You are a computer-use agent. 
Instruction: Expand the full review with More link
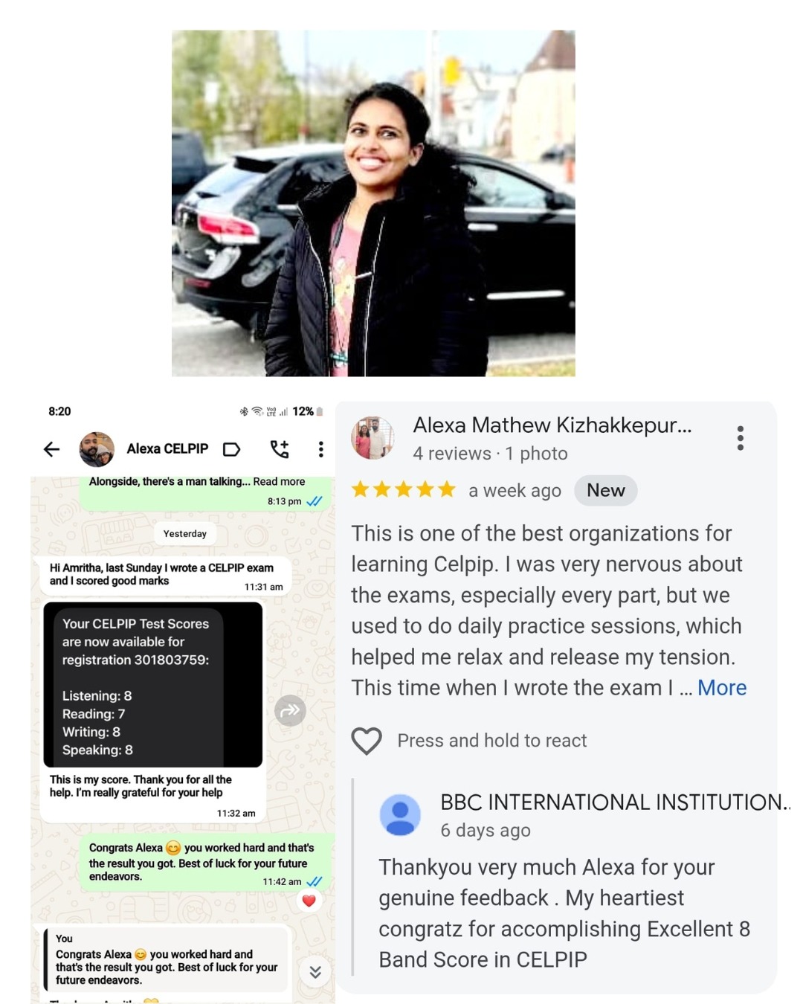click(x=721, y=688)
